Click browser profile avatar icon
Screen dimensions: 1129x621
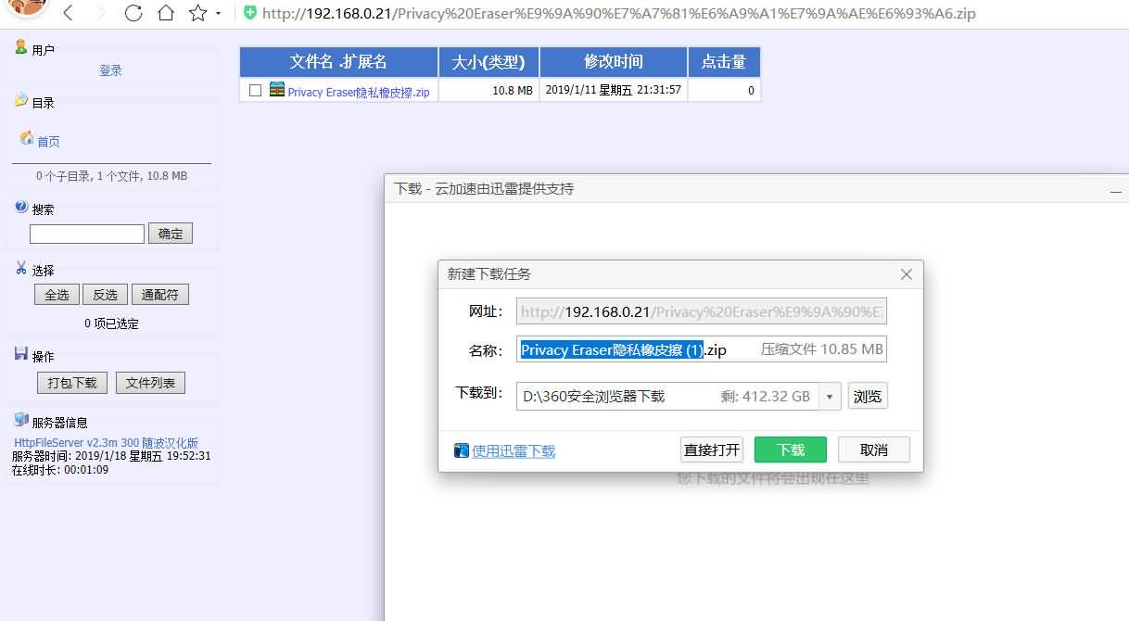26,8
